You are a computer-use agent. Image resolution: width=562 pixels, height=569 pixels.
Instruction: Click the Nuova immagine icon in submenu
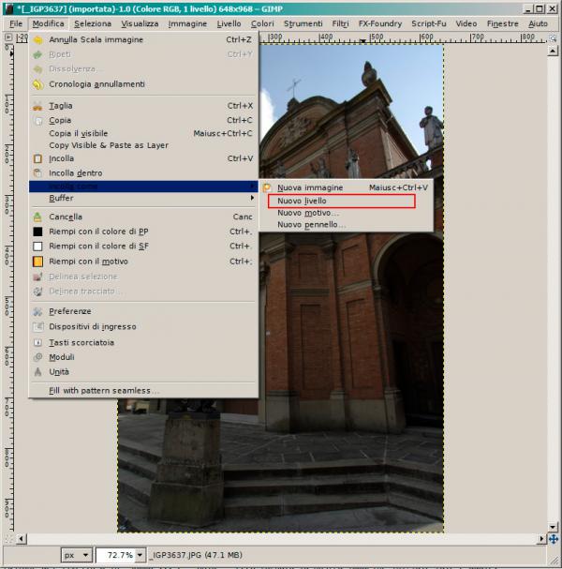tap(267, 187)
